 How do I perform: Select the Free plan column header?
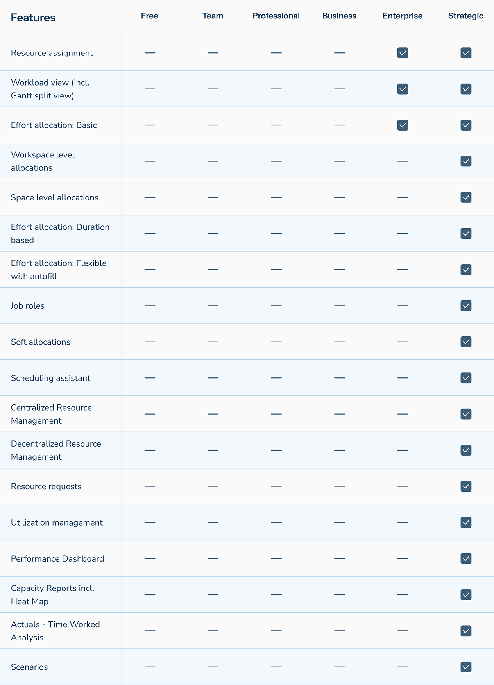tap(150, 16)
